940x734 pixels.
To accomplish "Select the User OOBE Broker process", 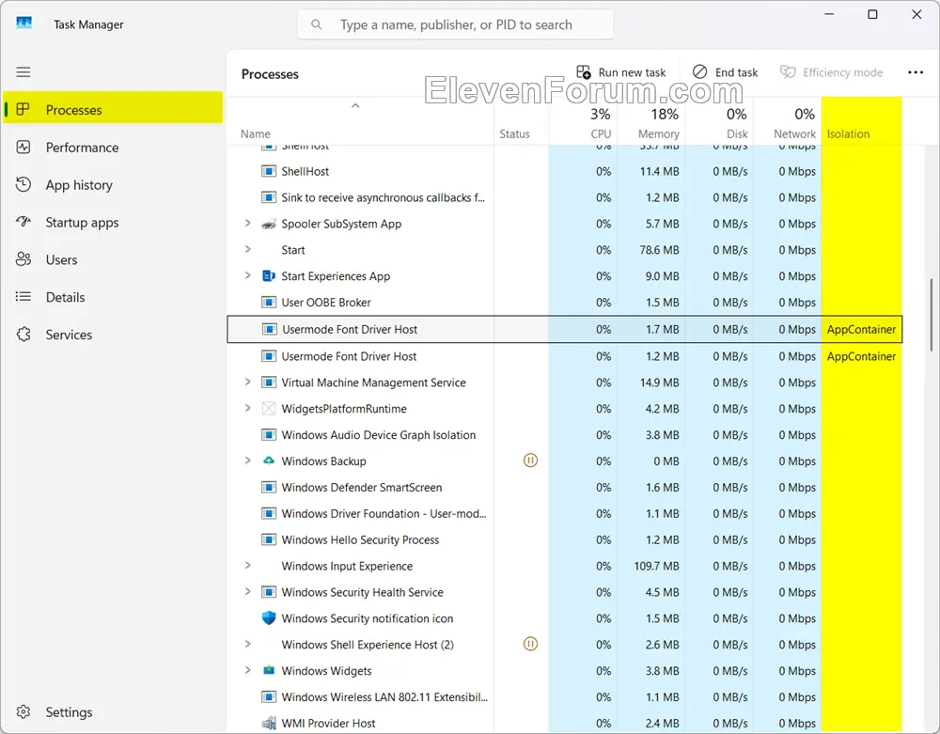I will click(x=565, y=303).
